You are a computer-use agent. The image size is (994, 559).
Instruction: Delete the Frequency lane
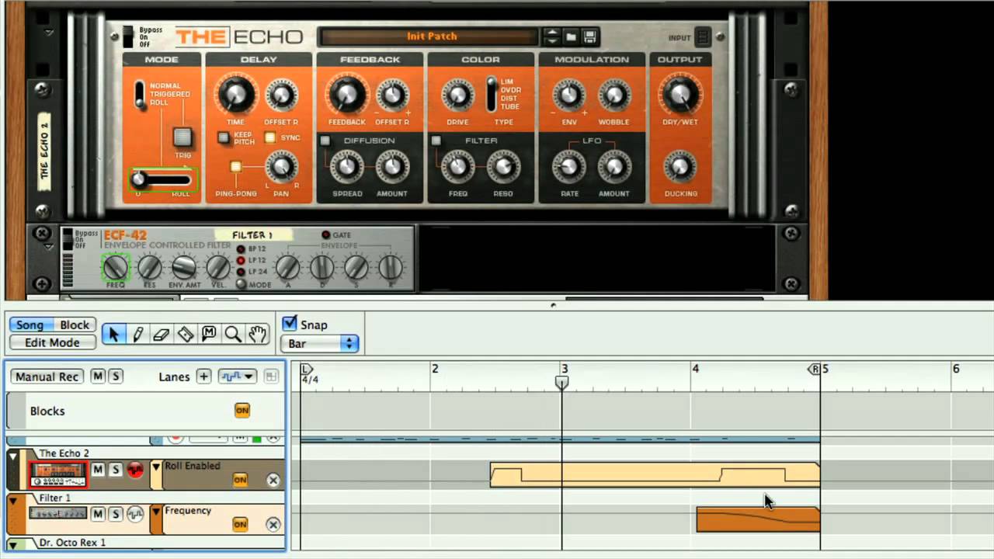[x=273, y=525]
